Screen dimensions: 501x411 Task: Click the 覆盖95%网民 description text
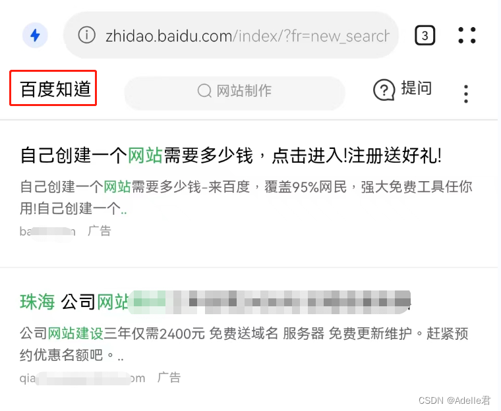[x=305, y=187]
